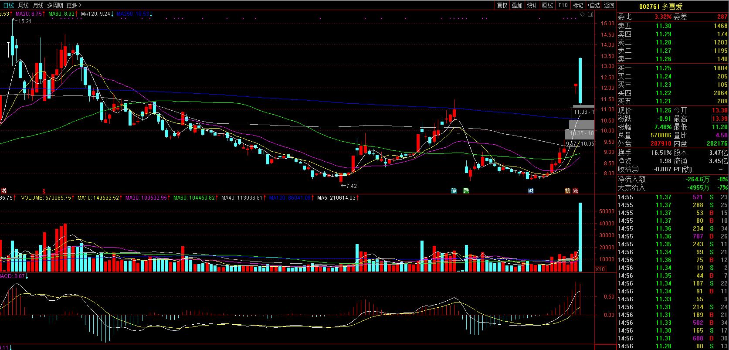
Task: Click the 财 financial report marker
Action: point(531,191)
